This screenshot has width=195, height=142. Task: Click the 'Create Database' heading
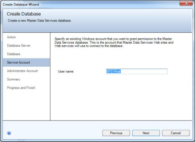(24, 14)
